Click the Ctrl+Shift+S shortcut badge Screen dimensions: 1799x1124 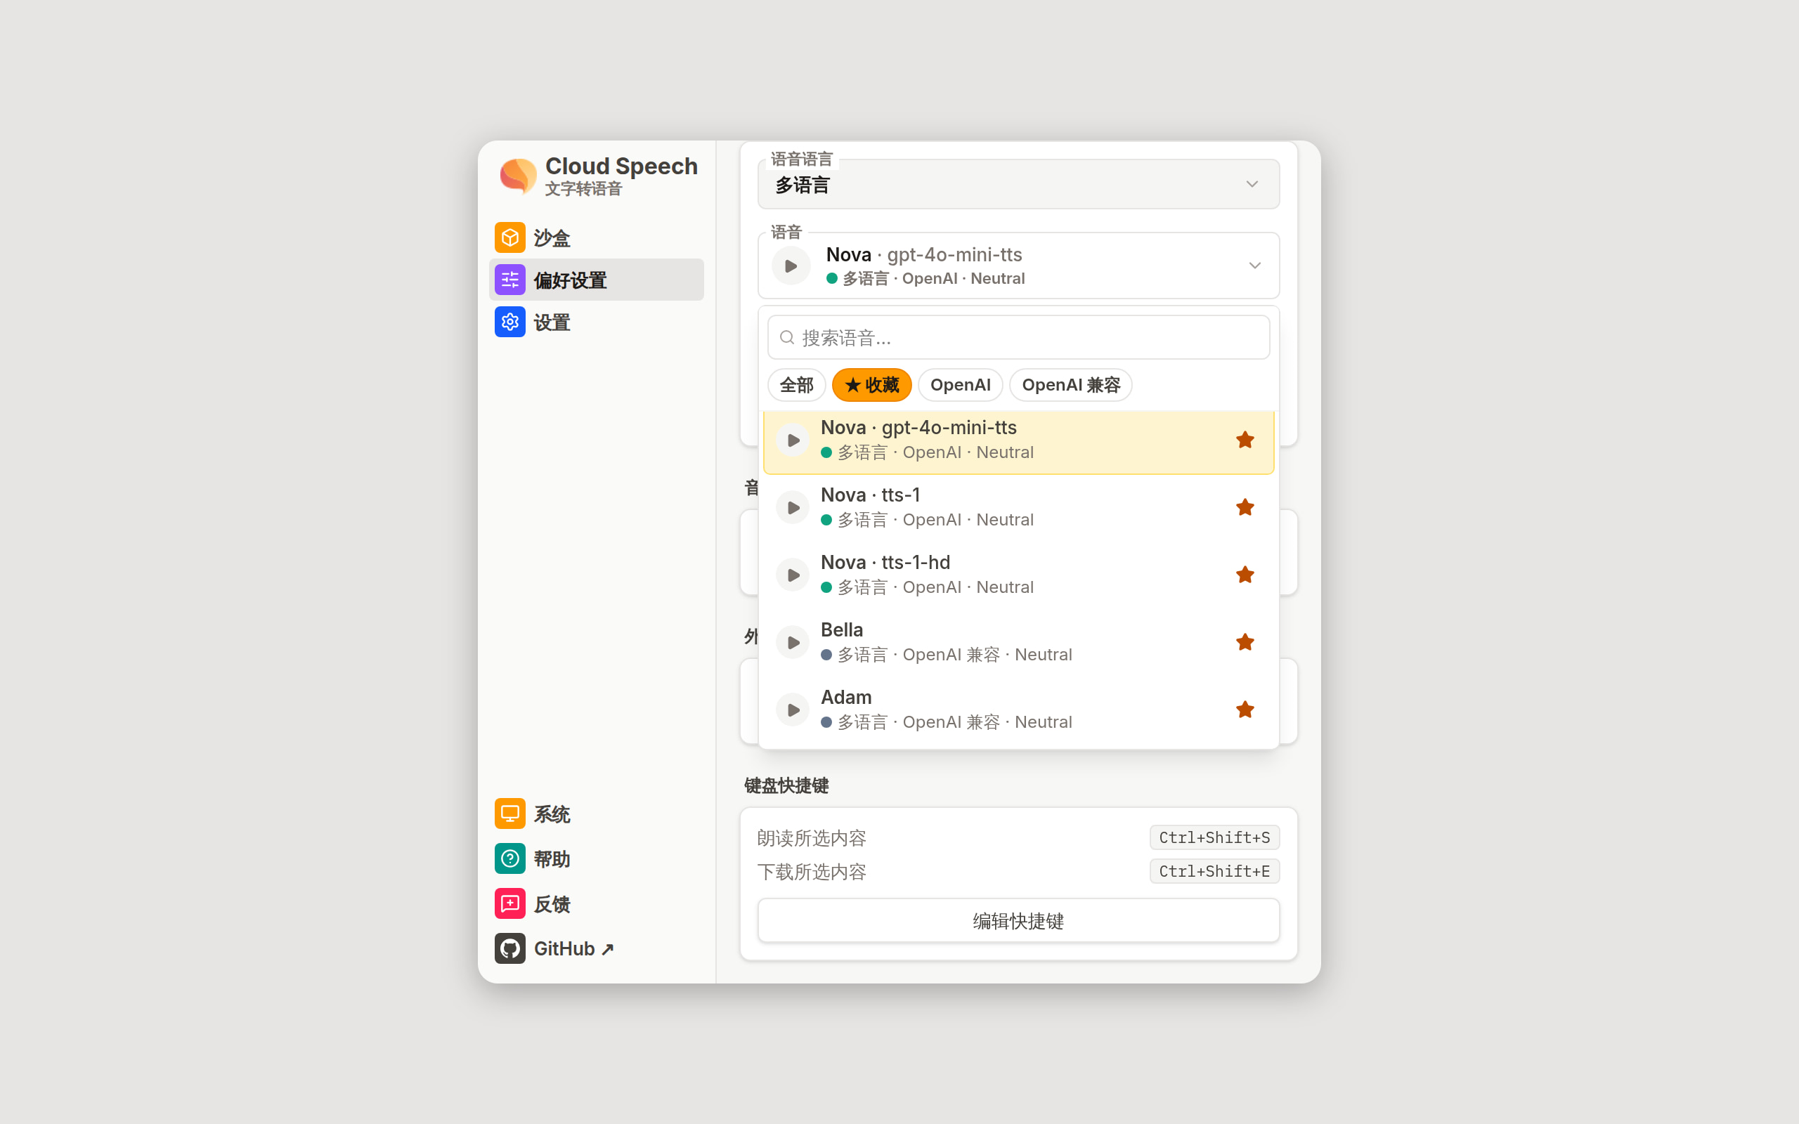tap(1214, 838)
